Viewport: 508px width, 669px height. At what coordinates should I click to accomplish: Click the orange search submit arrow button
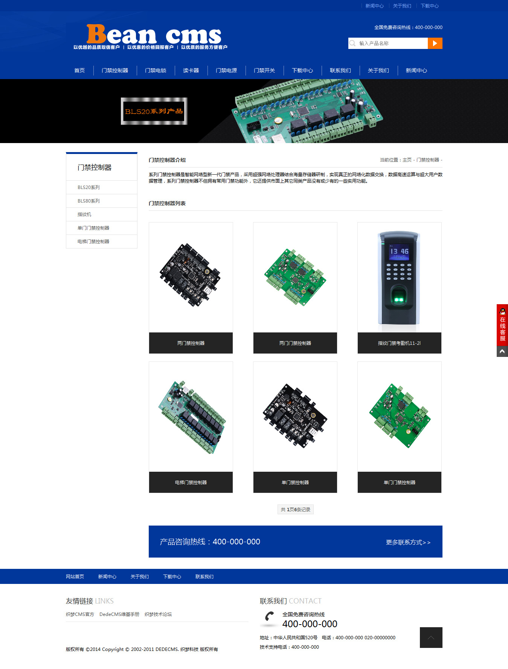click(435, 43)
